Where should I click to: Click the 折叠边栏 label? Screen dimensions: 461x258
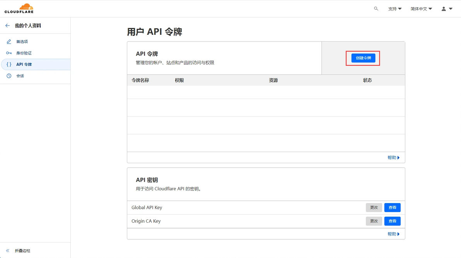point(23,251)
